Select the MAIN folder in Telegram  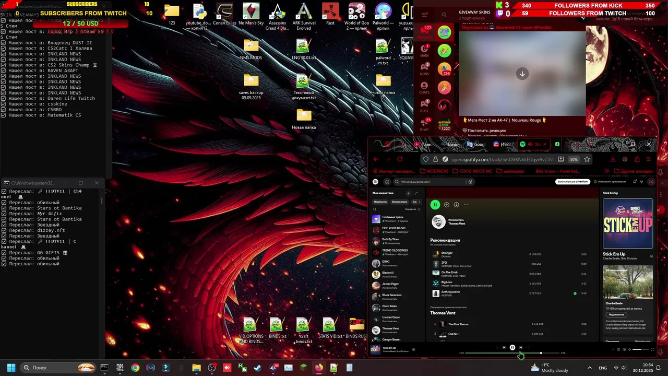click(424, 51)
